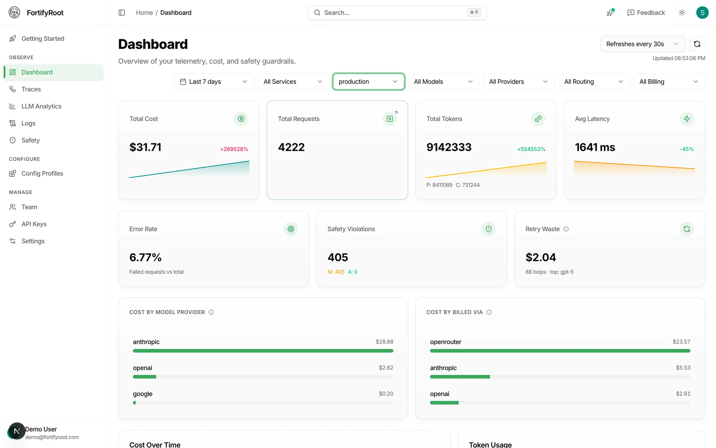Viewport: 716px width, 448px height.
Task: Open the Last 7 days date range dropdown
Action: [x=214, y=82]
